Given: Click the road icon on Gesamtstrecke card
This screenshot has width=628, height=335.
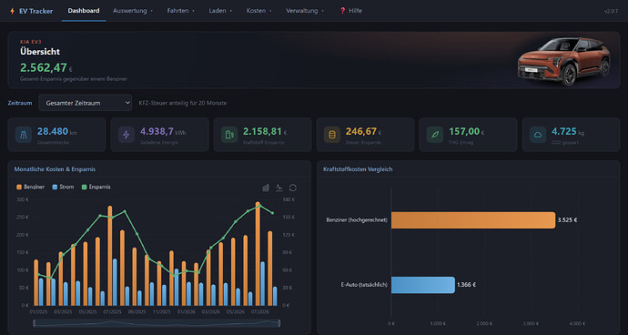Looking at the screenshot, I should click(24, 135).
